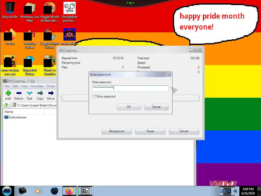This screenshot has width=261, height=196.
Task: Cancel the Enter password dialog
Action: coord(156,107)
